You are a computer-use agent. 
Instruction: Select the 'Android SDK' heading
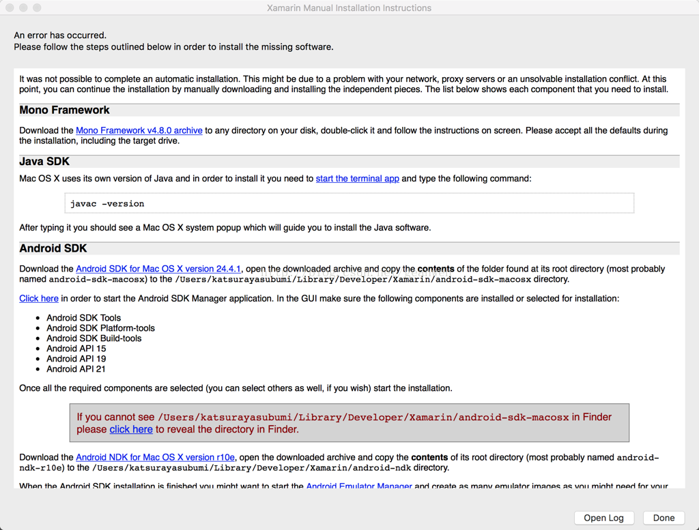coord(53,248)
